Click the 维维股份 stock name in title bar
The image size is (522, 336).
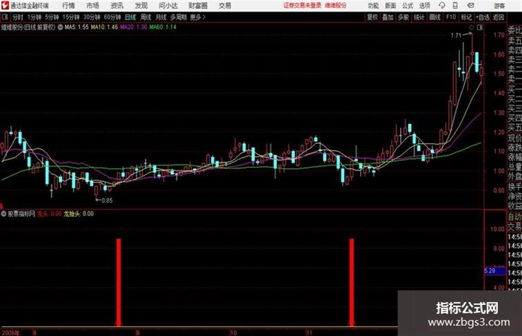(x=336, y=6)
